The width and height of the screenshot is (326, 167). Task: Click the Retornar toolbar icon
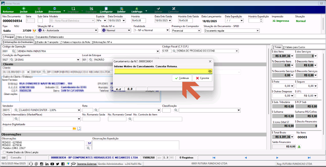click(8, 8)
